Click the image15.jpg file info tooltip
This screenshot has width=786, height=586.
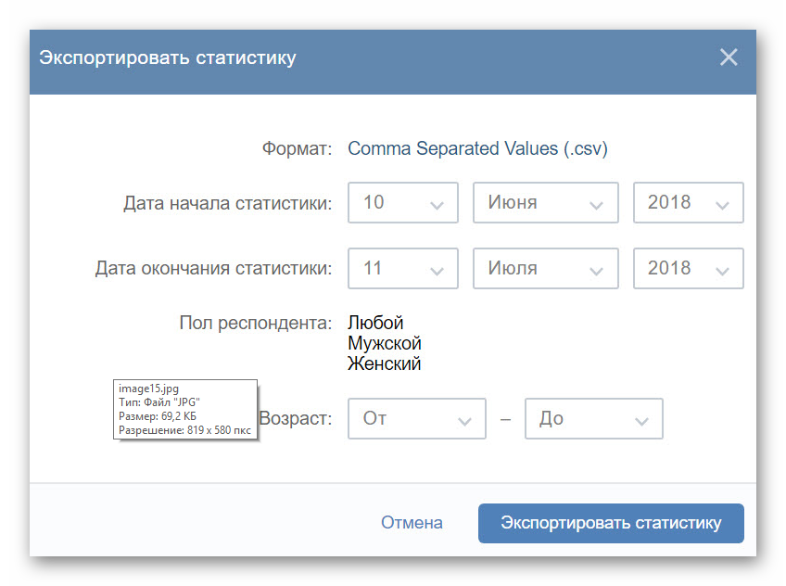tap(185, 410)
